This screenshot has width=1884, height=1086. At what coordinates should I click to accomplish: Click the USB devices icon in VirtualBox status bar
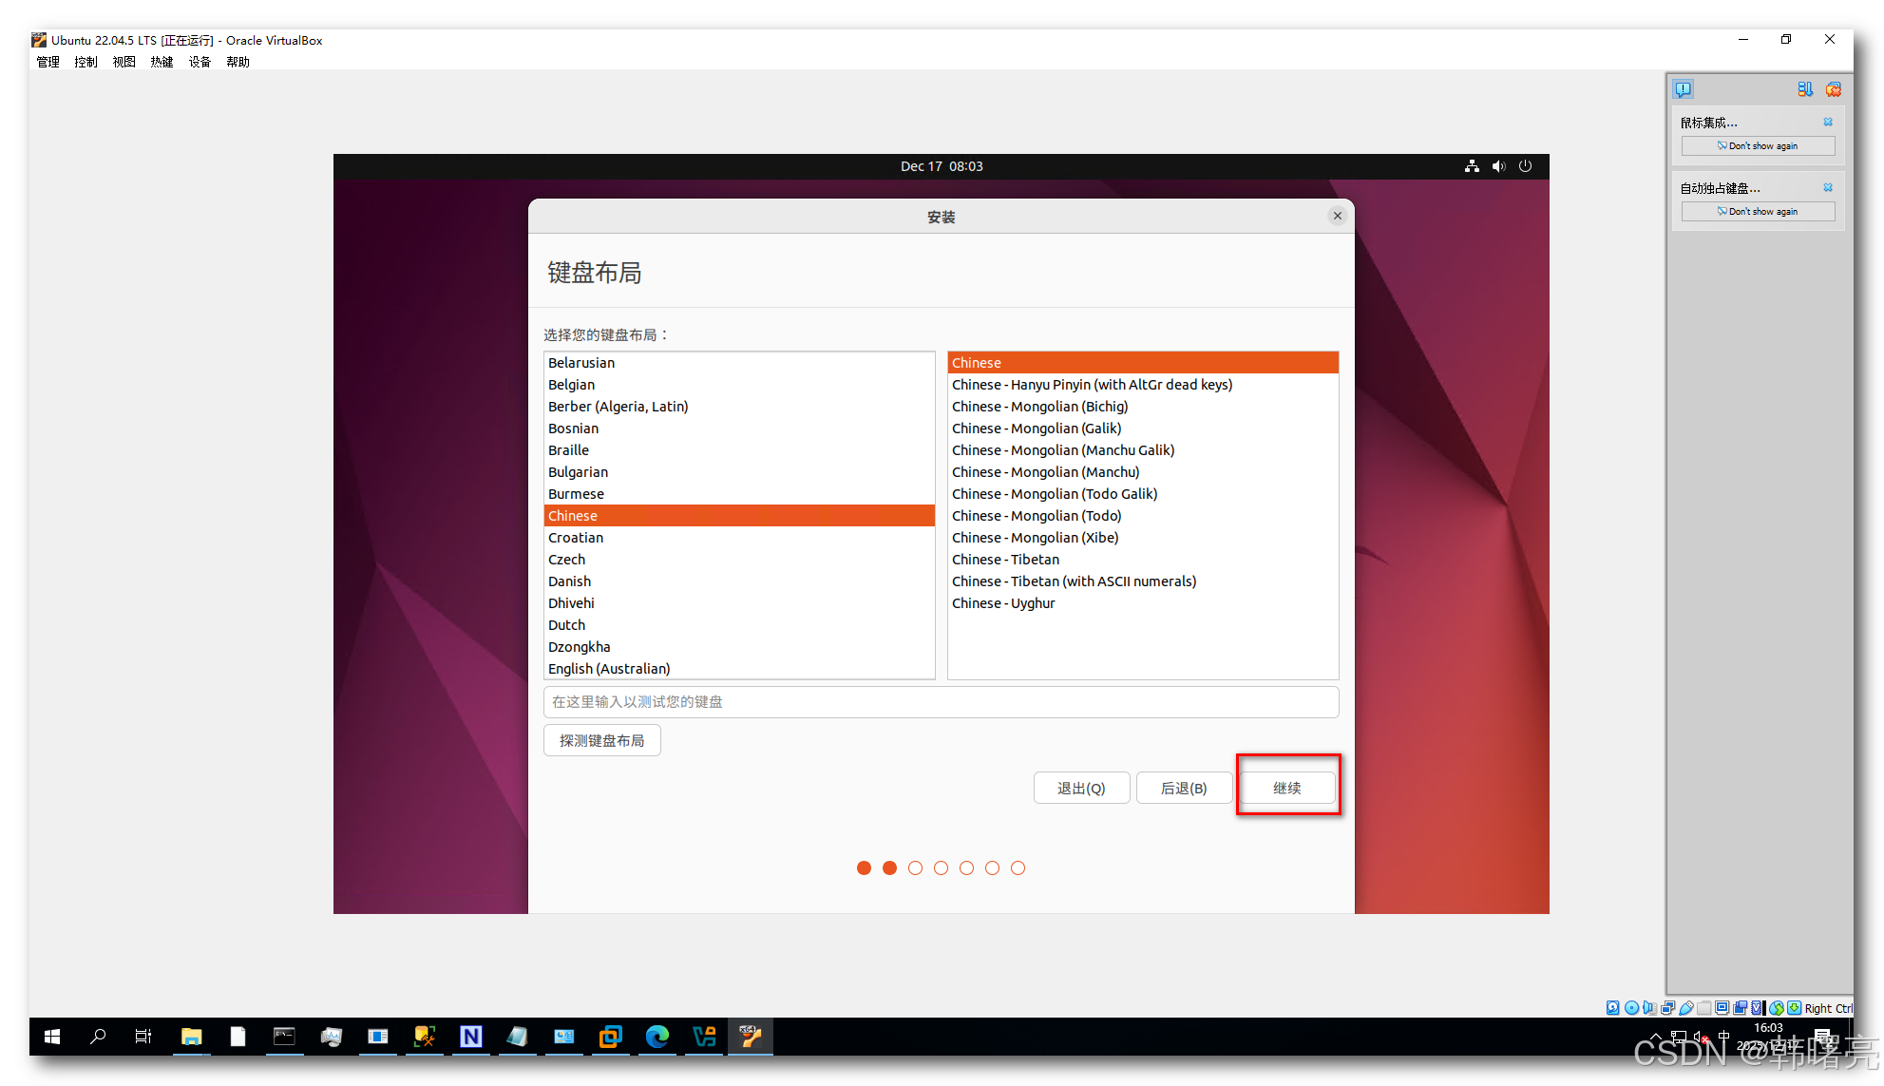coord(1685,1008)
